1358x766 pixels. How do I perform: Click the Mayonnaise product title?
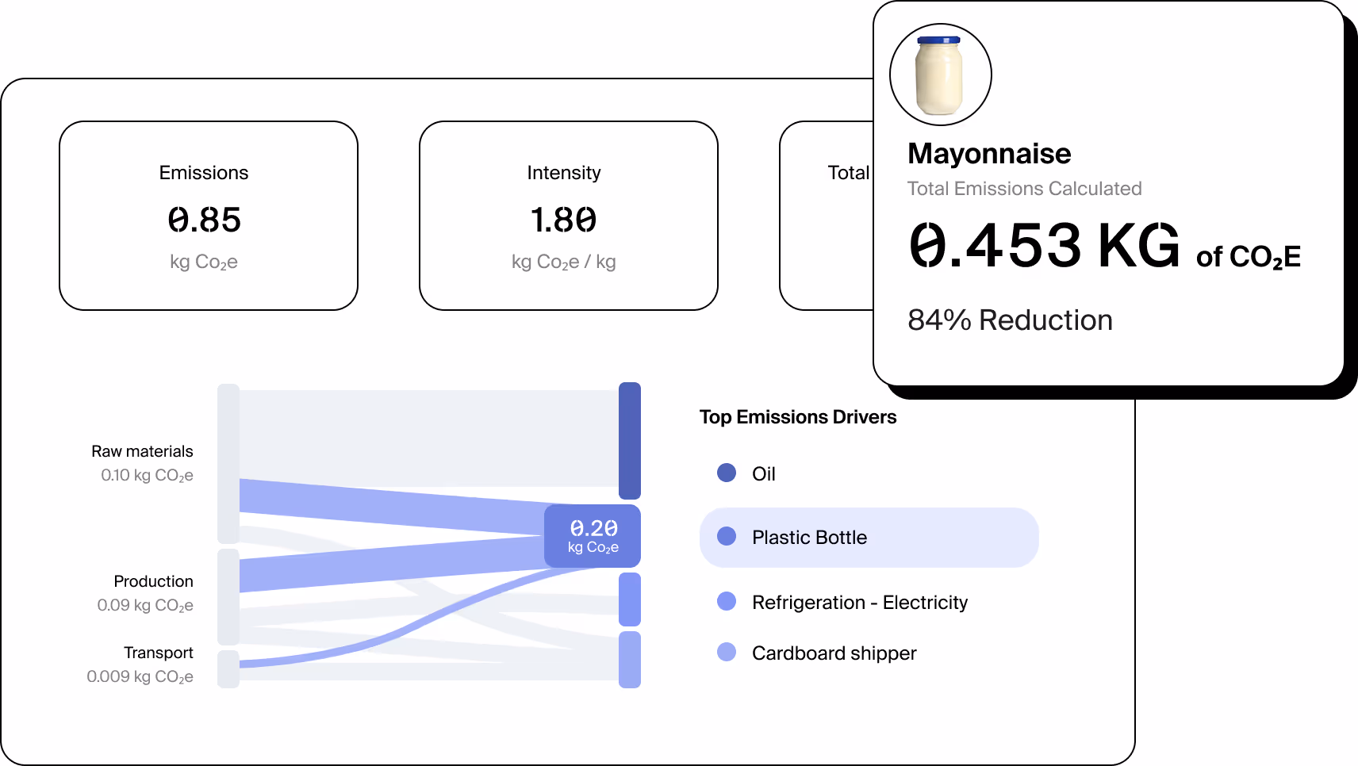[989, 153]
